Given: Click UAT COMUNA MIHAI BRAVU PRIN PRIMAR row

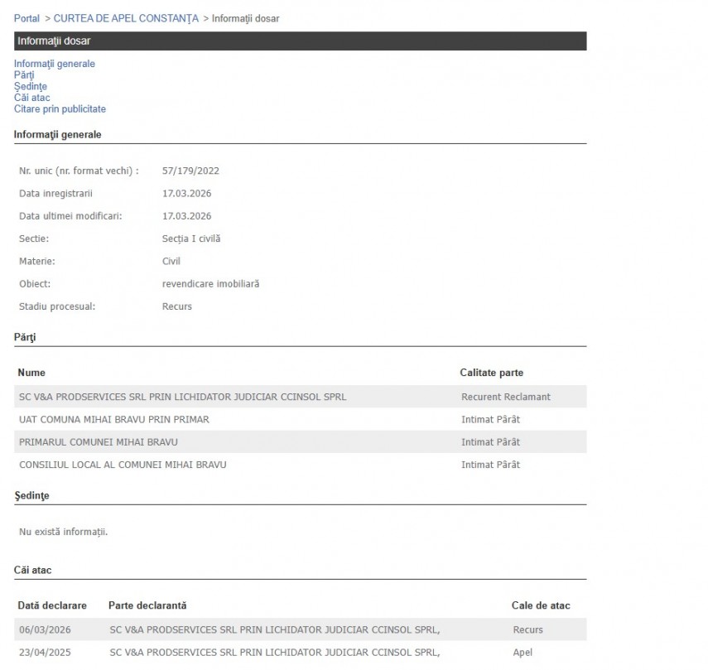Looking at the screenshot, I should 114,420.
